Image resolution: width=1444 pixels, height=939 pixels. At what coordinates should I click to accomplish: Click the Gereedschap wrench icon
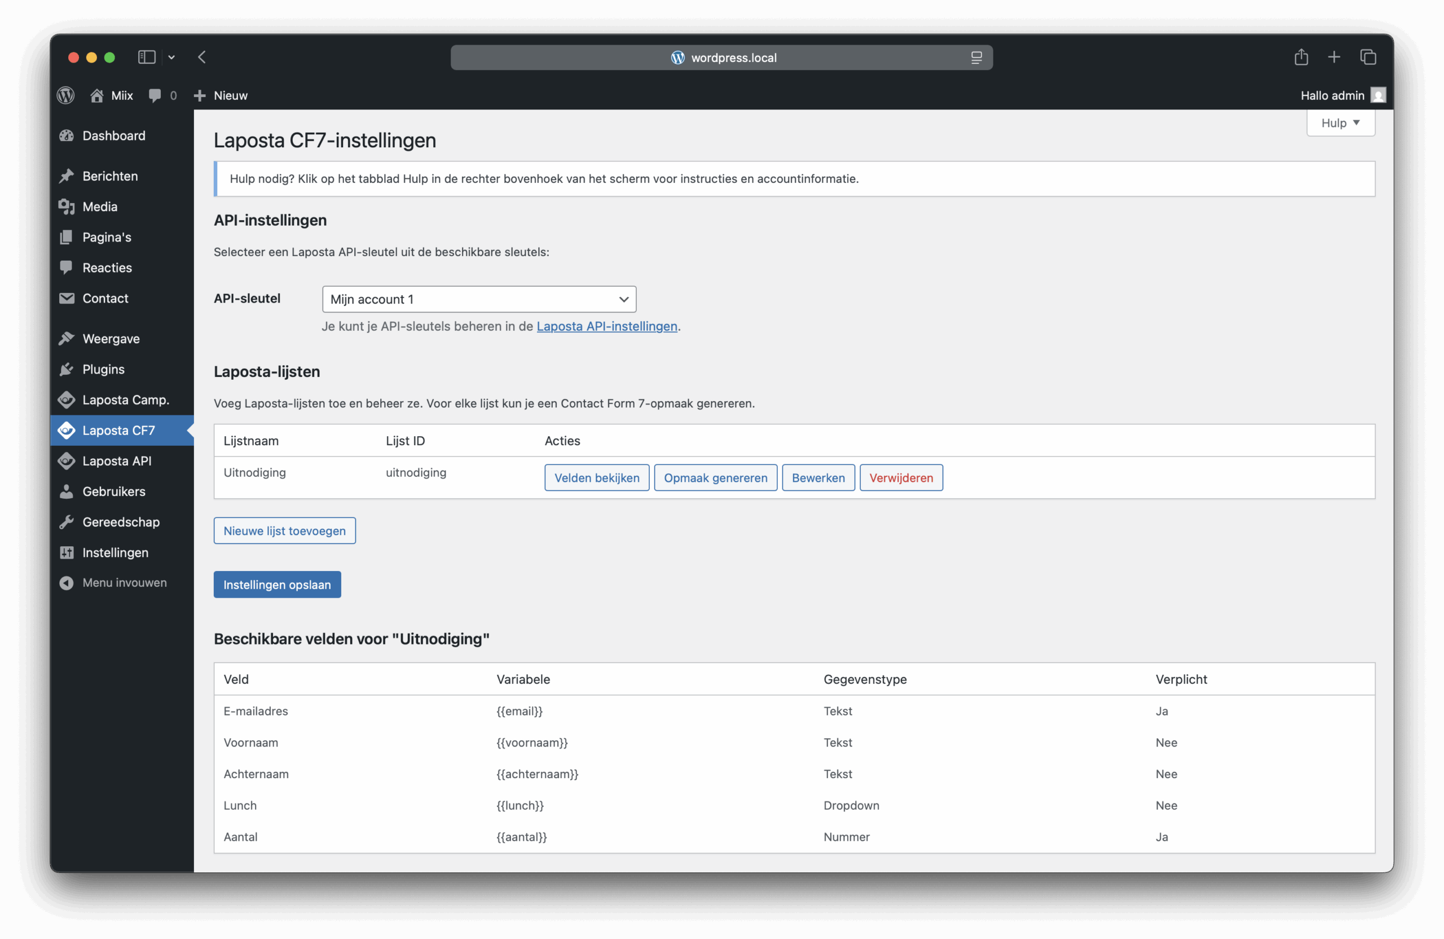tap(67, 522)
